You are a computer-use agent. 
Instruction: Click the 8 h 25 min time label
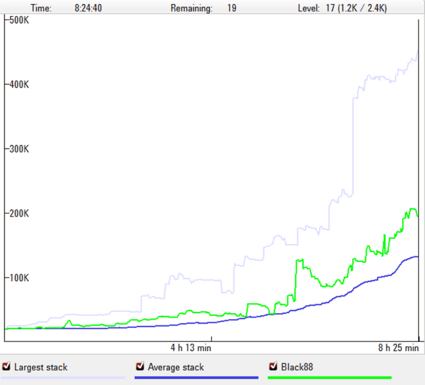pos(399,348)
